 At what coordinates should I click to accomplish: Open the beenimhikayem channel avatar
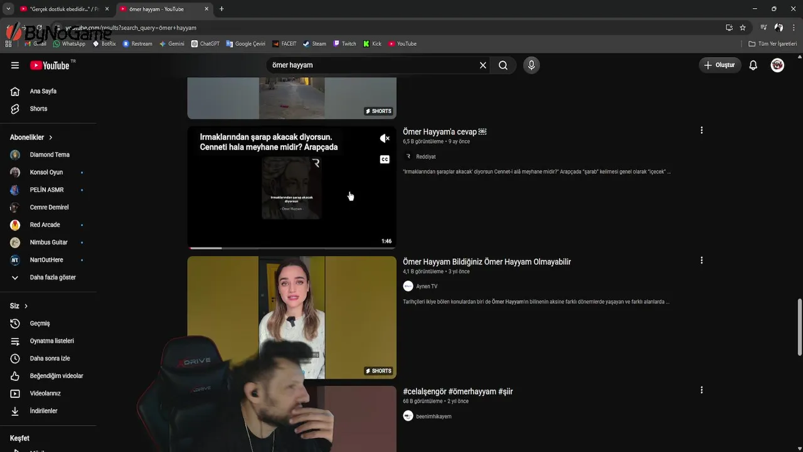click(408, 416)
